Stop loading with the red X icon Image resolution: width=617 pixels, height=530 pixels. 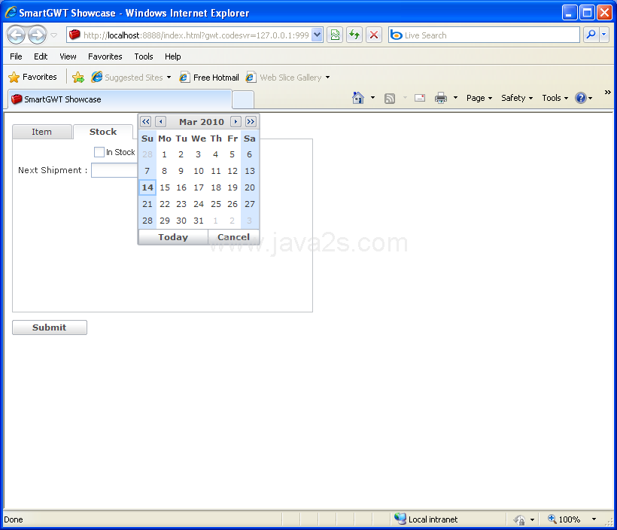374,35
